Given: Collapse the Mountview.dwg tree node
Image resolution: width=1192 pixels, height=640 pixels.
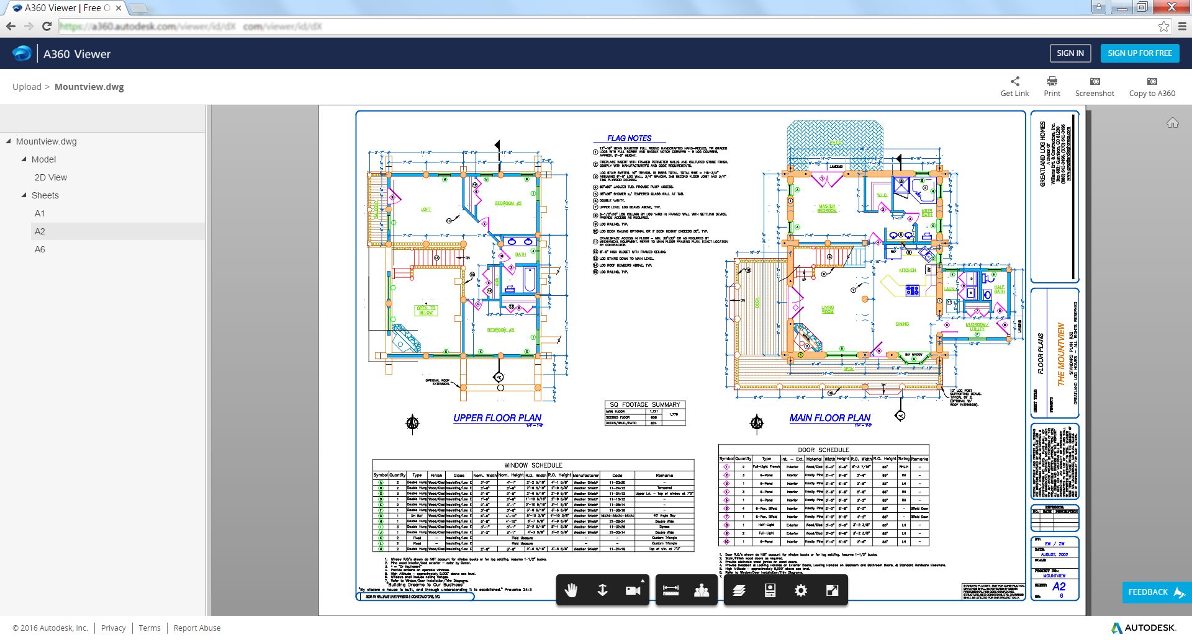Looking at the screenshot, I should [x=9, y=141].
